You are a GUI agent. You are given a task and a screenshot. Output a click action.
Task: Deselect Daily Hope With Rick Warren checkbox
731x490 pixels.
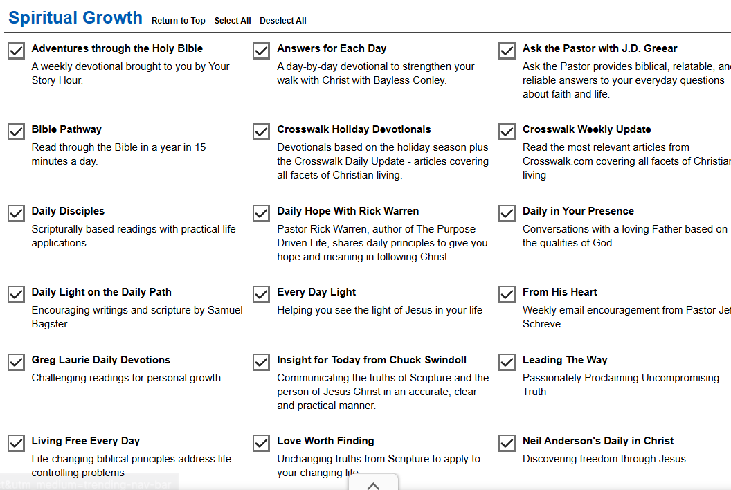coord(261,213)
